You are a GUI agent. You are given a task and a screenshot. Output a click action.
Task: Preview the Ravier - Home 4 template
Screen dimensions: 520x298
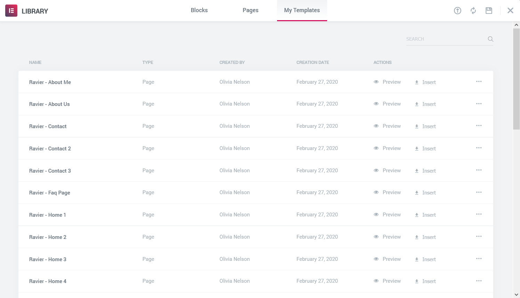[x=387, y=281]
